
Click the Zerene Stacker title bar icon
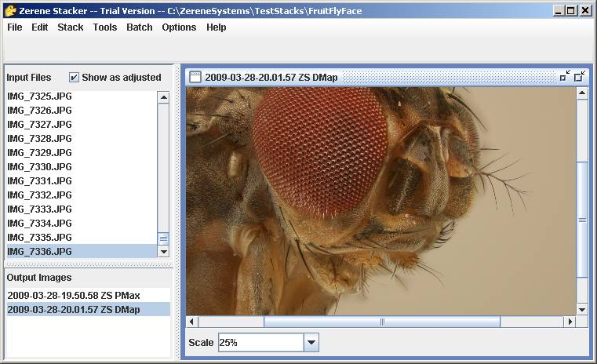[9, 11]
